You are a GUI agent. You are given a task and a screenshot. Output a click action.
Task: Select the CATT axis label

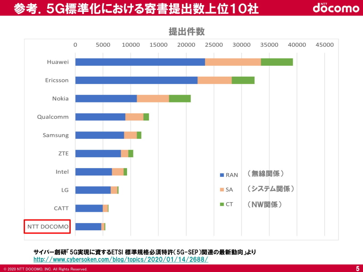click(61, 209)
